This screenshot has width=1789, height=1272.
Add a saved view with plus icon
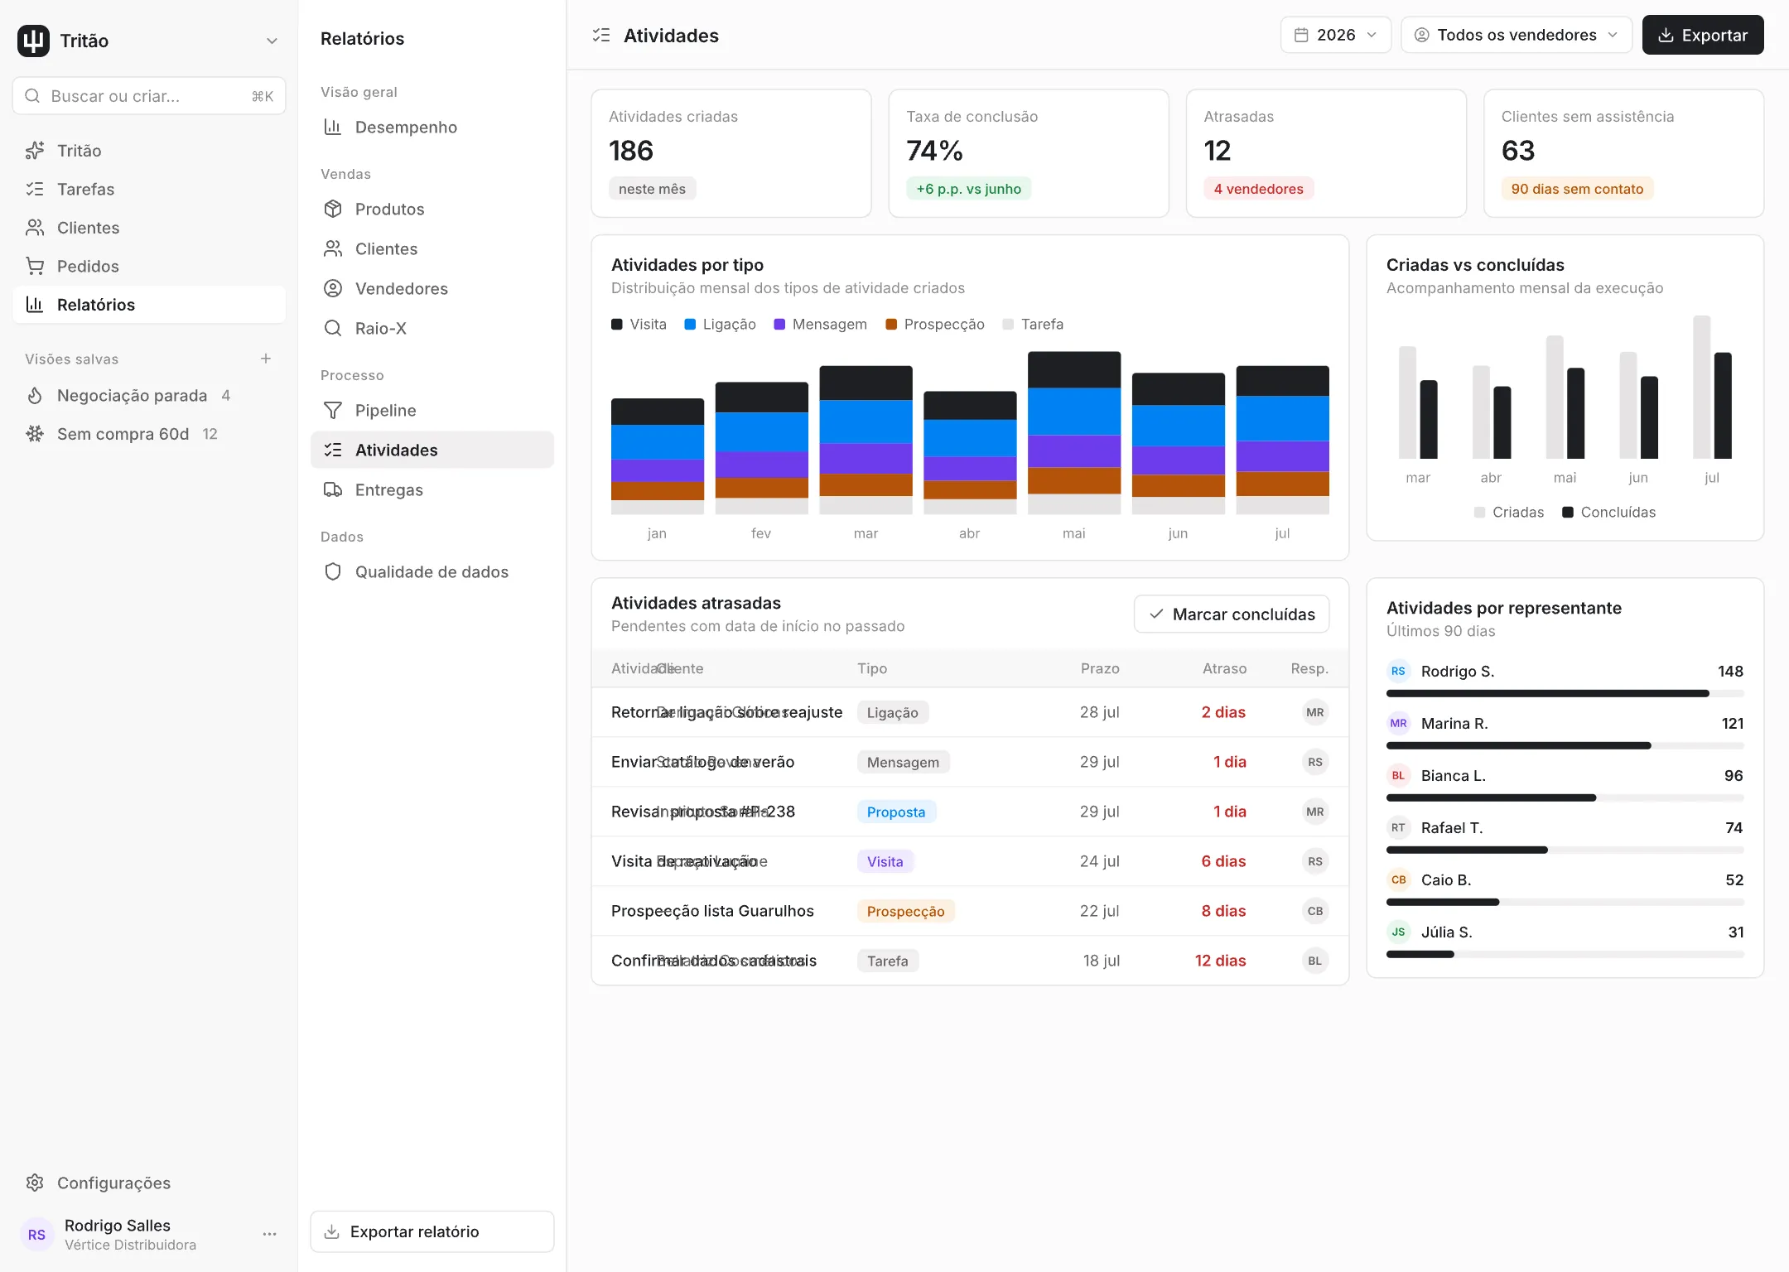tap(266, 359)
